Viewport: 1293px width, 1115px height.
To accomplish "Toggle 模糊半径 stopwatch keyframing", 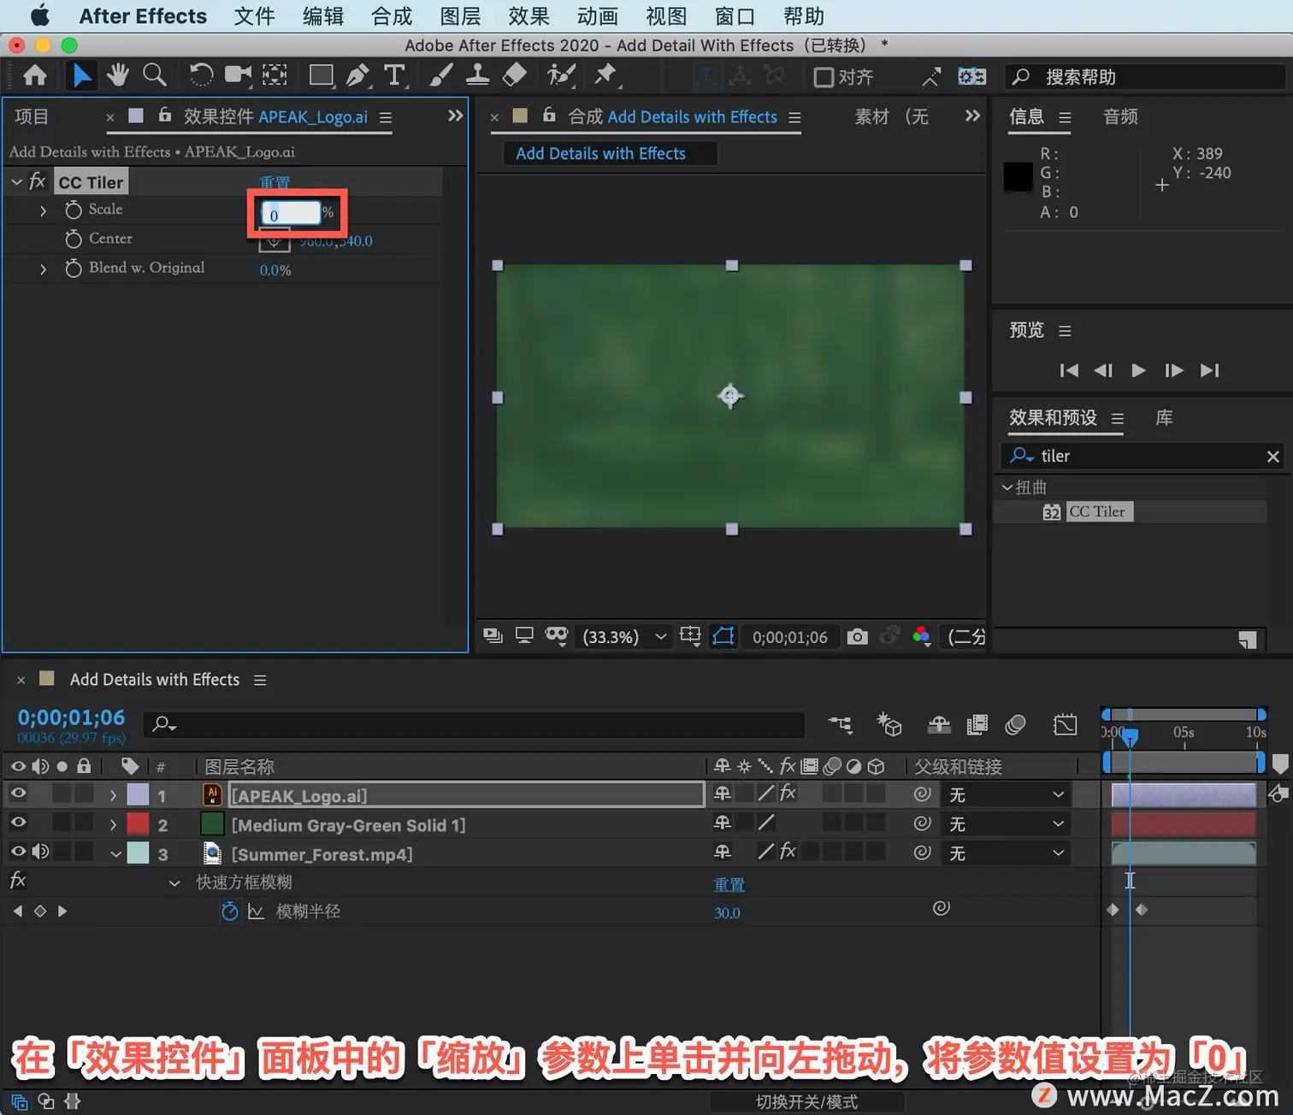I will pyautogui.click(x=229, y=911).
